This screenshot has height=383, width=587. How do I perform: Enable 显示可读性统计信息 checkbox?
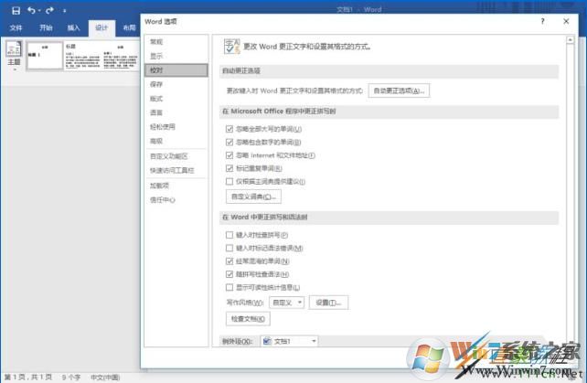(229, 286)
